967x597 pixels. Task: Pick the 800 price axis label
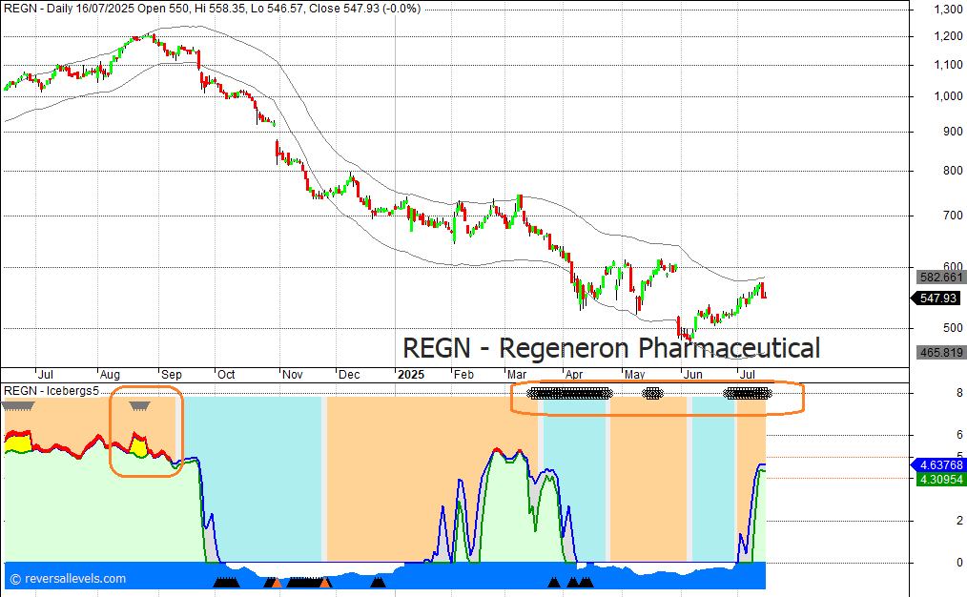[953, 171]
